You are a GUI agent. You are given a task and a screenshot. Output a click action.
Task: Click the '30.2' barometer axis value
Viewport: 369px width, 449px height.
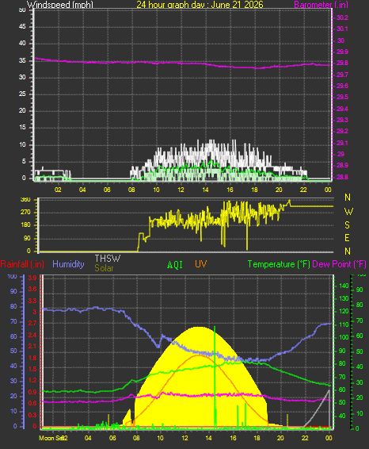(x=342, y=17)
